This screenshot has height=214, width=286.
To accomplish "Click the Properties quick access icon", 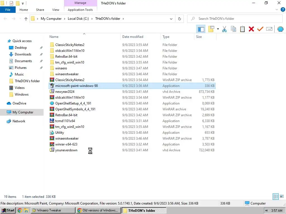I will tap(11, 3).
